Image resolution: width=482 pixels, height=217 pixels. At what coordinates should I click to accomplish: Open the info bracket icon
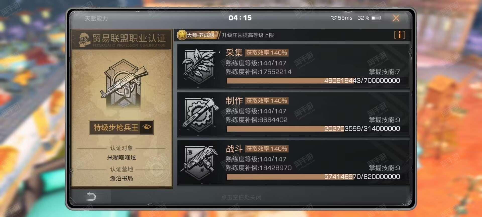coord(399,35)
